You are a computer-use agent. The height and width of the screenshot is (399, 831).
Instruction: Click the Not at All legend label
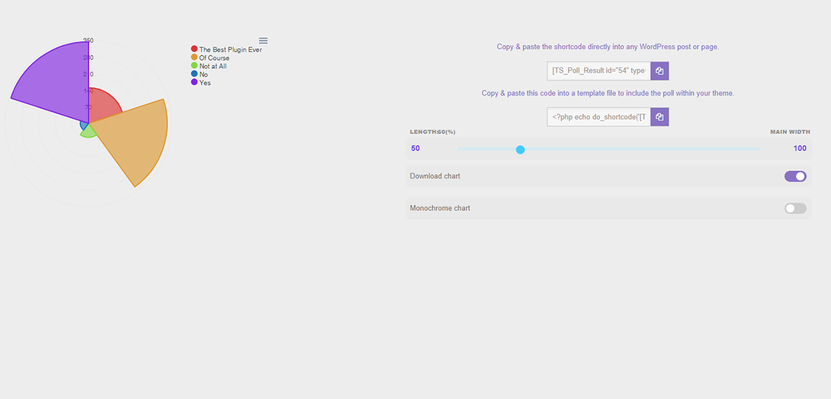213,66
